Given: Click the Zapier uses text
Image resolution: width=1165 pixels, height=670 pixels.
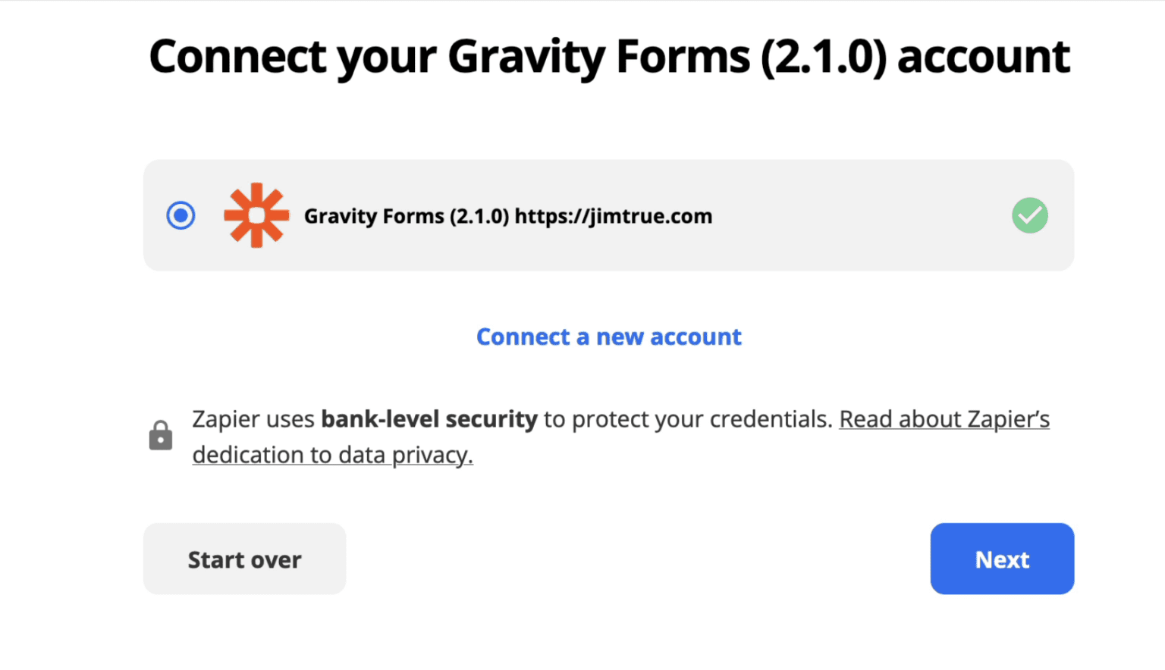Looking at the screenshot, I should tap(253, 419).
